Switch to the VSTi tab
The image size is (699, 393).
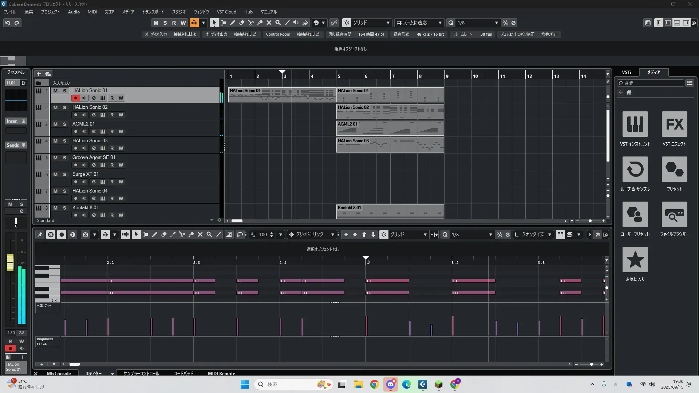coord(626,72)
